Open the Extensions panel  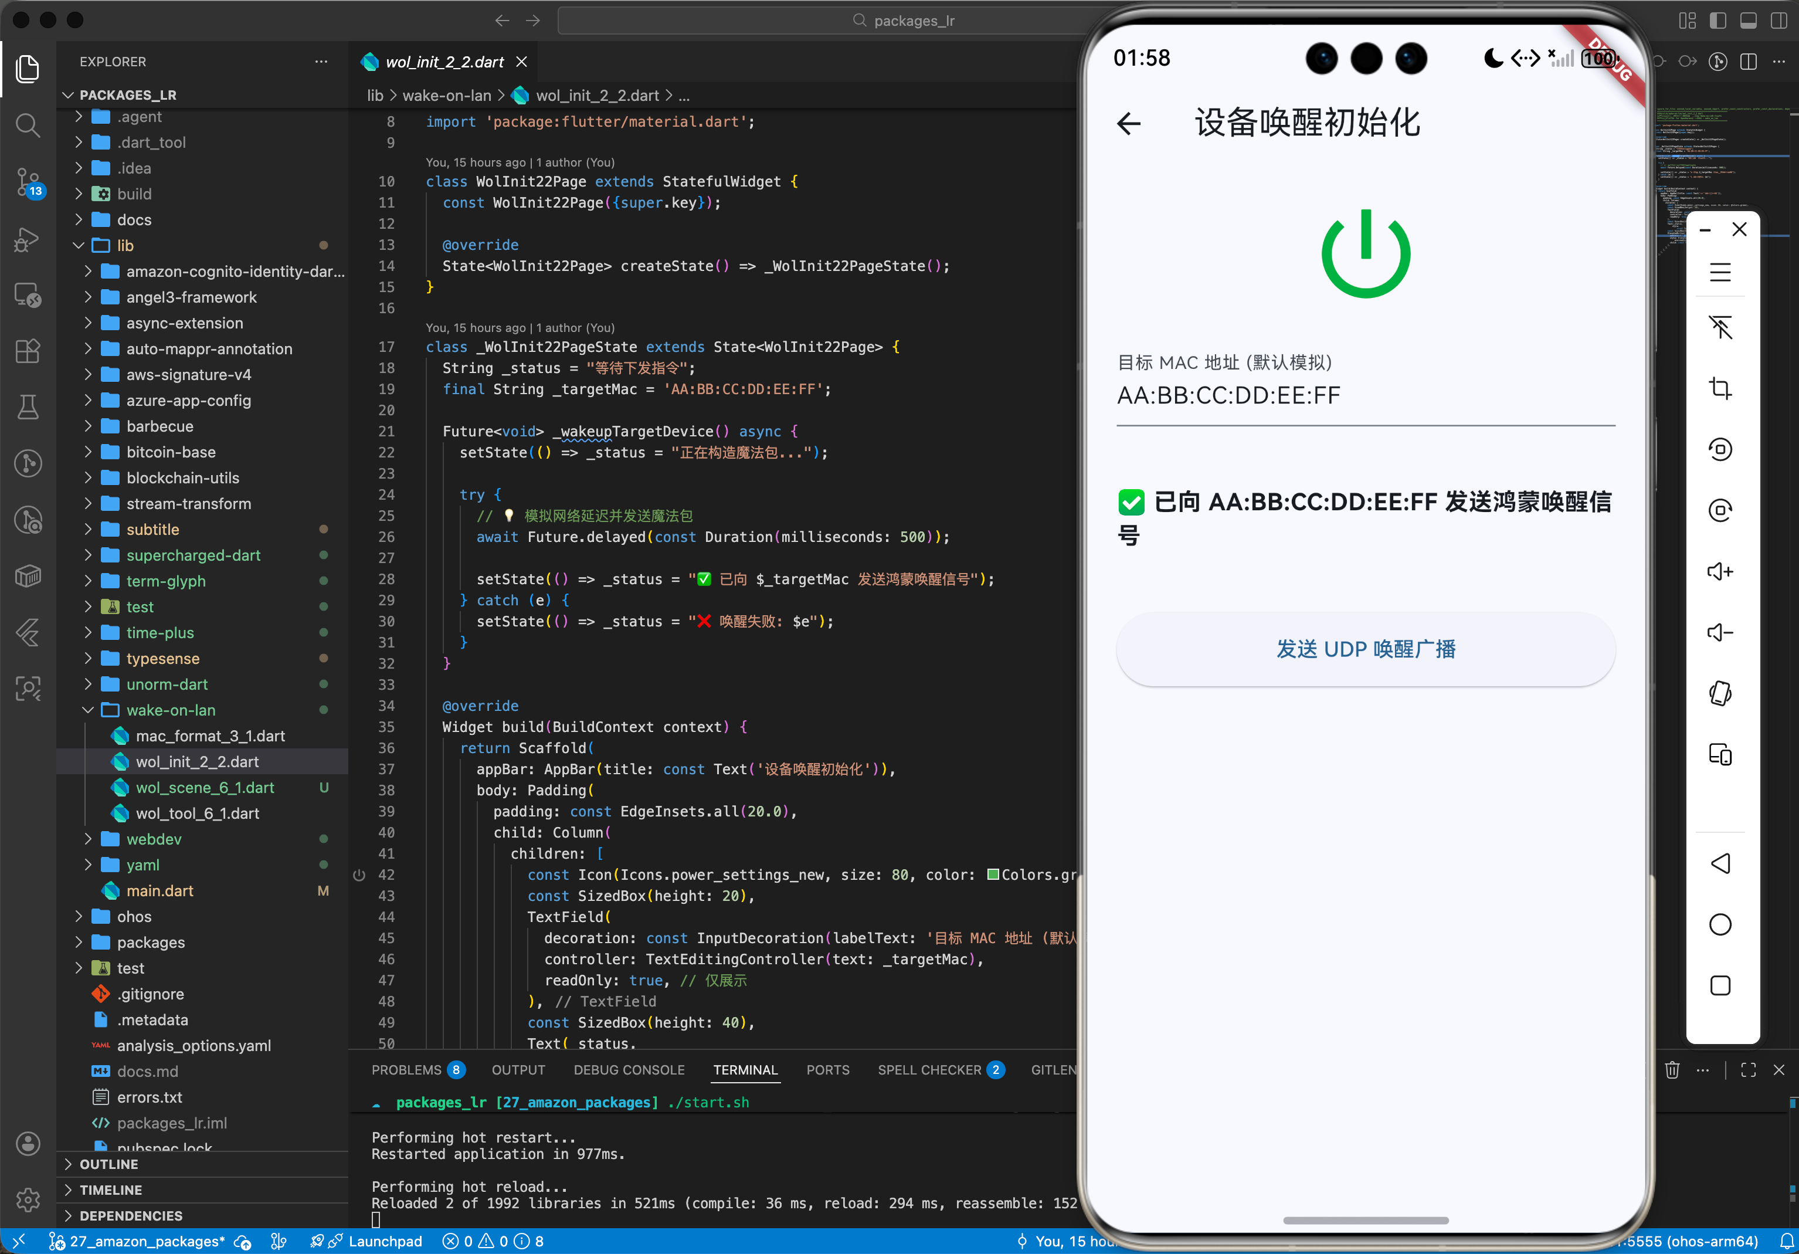28,351
